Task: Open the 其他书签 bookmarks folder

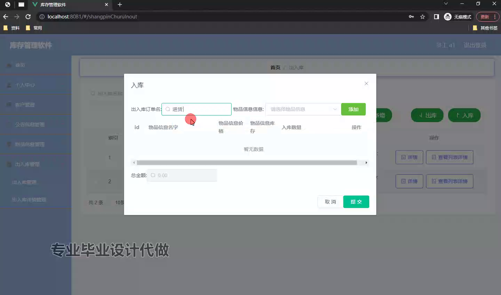Action: [x=485, y=28]
